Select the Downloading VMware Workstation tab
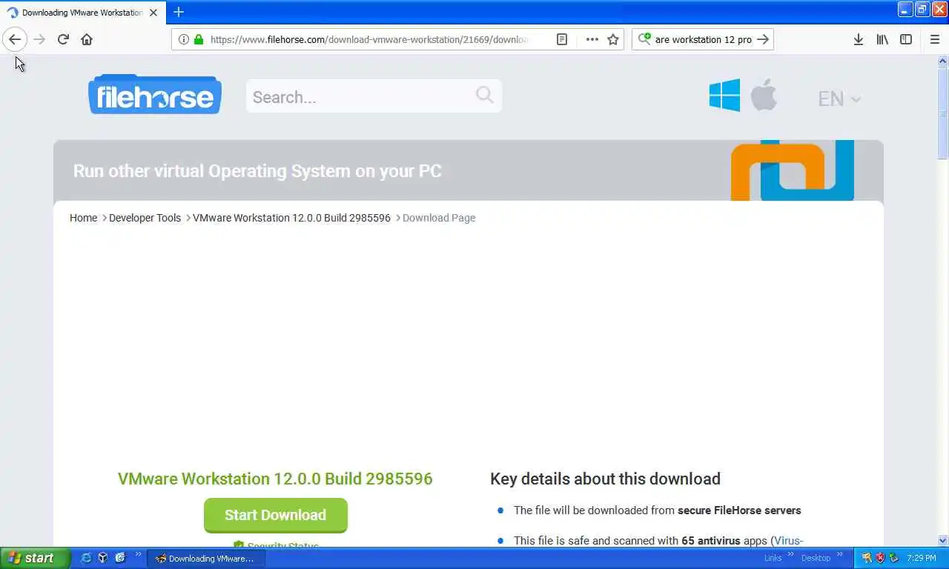The height and width of the screenshot is (569, 949). (82, 13)
